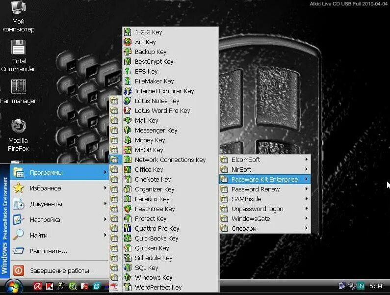The height and width of the screenshot is (295, 390).
Task: Click the MYOB Key icon
Action: [x=128, y=150]
